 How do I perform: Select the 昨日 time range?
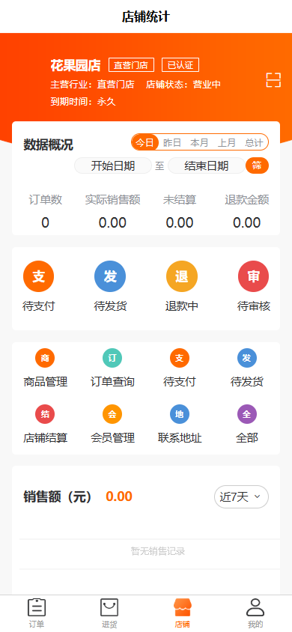tap(172, 142)
